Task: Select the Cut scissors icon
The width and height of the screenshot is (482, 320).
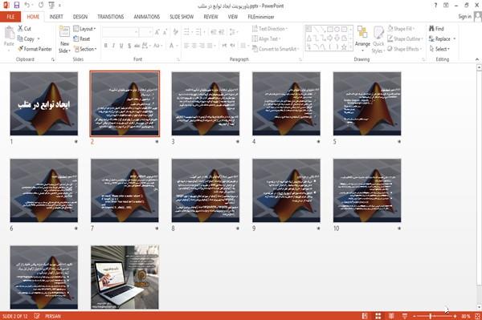Action: pyautogui.click(x=20, y=29)
